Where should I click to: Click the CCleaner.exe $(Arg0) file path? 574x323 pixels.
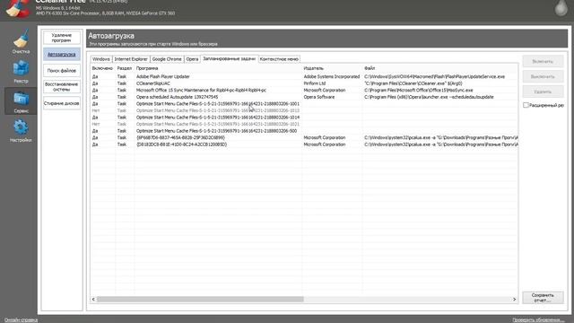pyautogui.click(x=413, y=83)
